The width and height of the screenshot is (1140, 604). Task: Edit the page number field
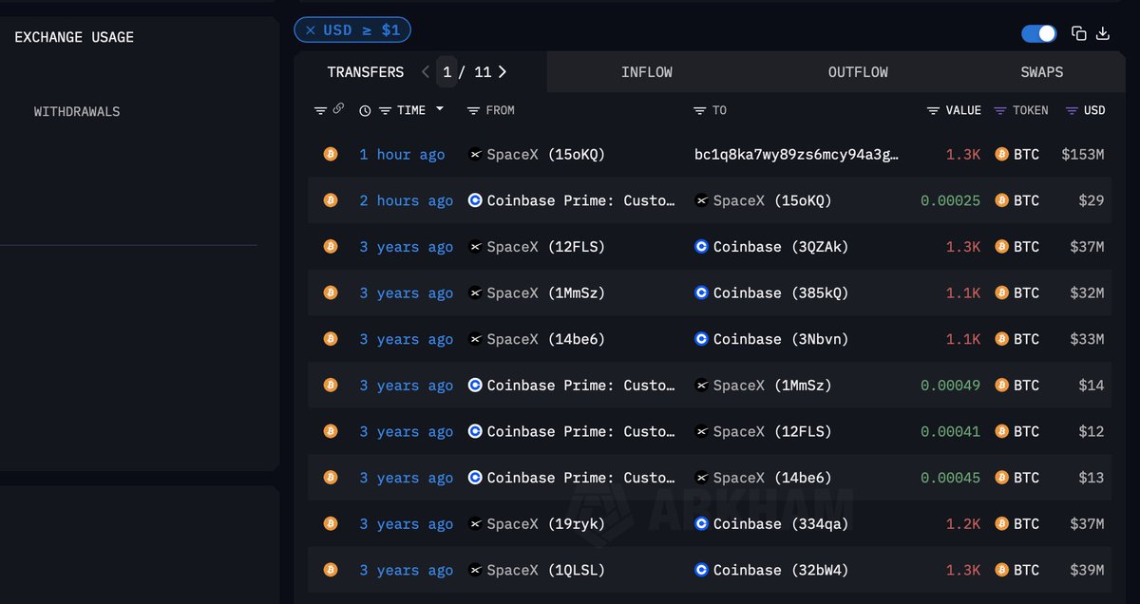[446, 72]
